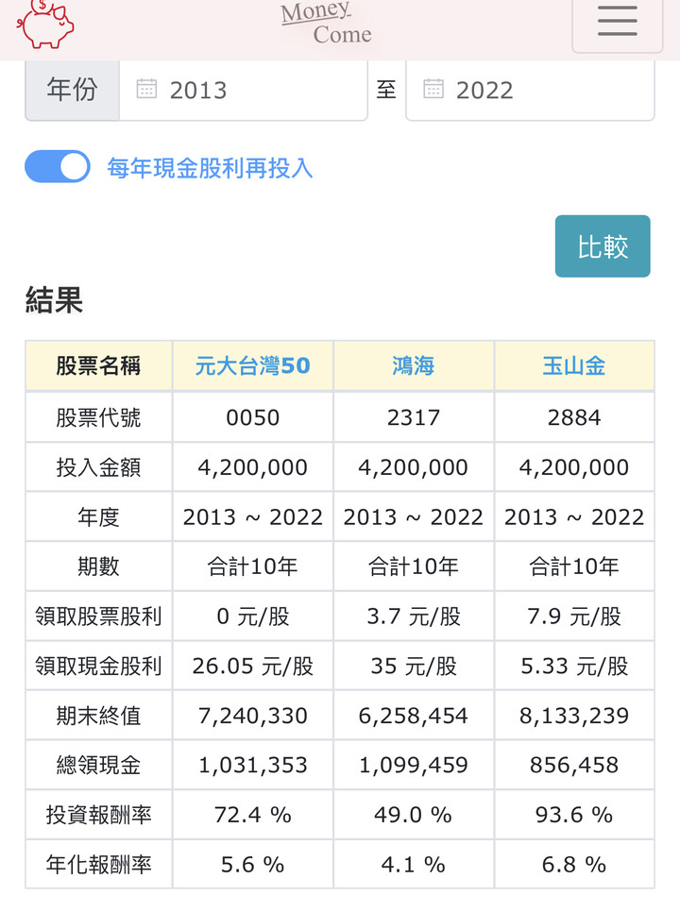This screenshot has height=912, width=680.
Task: Click 年化報酬率 value 5.6 %
Action: click(x=252, y=864)
